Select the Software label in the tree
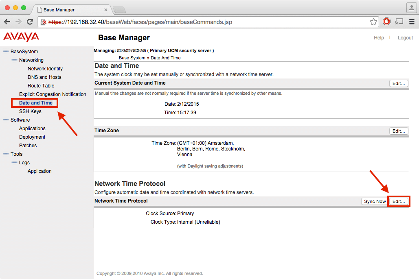419x279 pixels. pos(20,120)
